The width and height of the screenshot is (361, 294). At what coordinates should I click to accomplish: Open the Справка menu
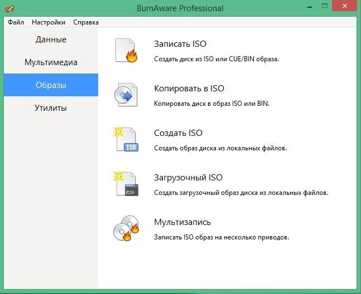tap(86, 22)
